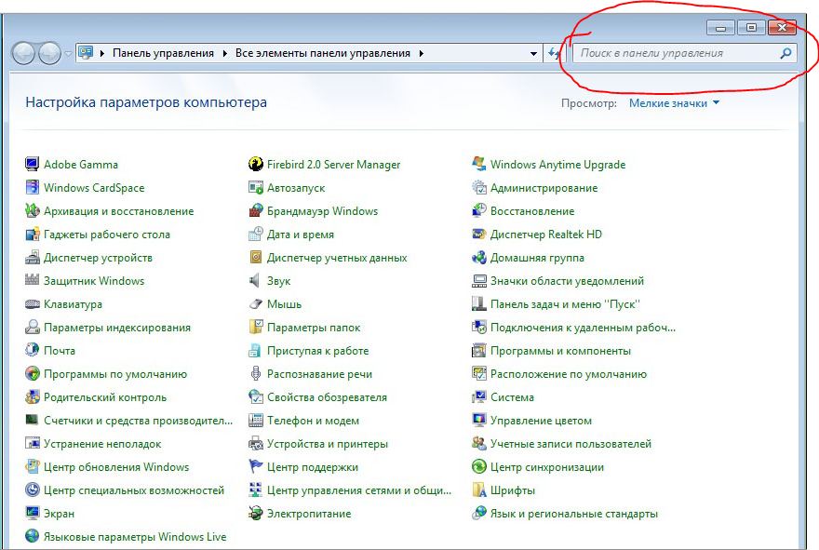Click the Учетные записи пользователей icon
The image size is (819, 550).
pyautogui.click(x=479, y=444)
